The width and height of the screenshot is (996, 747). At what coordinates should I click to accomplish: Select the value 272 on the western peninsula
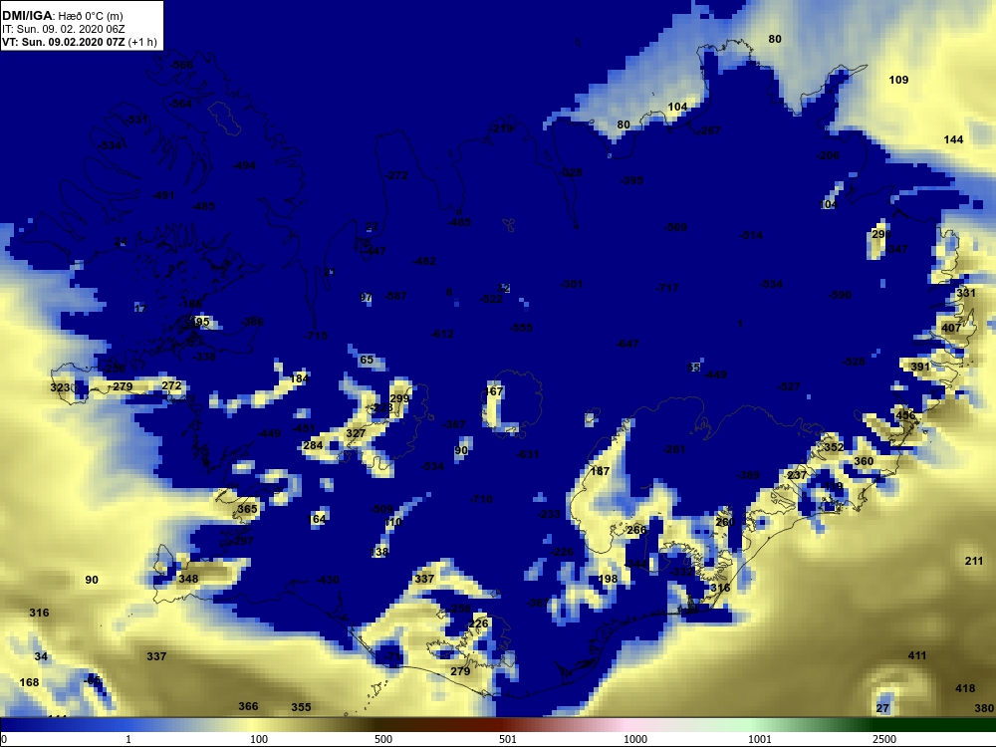coord(171,385)
